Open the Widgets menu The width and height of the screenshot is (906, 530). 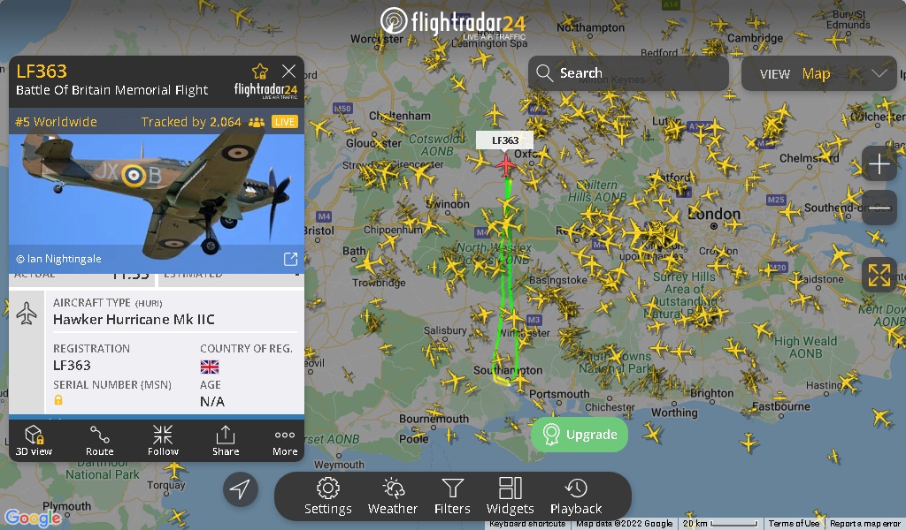(x=511, y=496)
